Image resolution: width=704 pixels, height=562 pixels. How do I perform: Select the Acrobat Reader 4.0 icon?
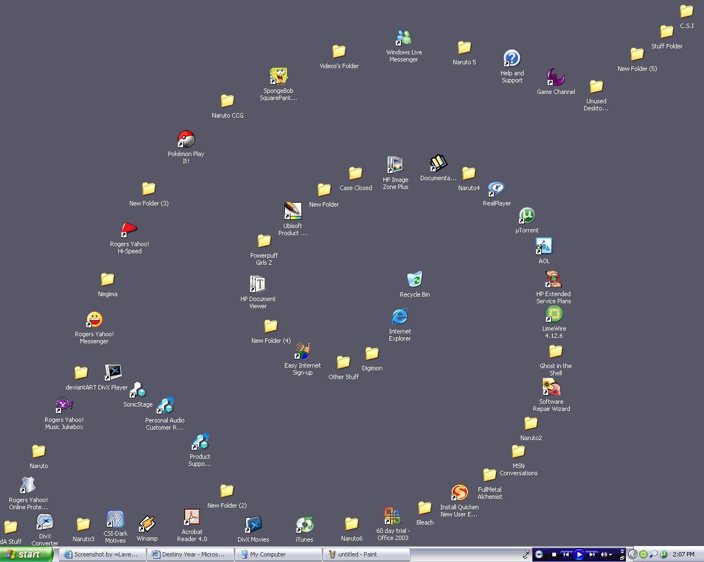tap(192, 518)
